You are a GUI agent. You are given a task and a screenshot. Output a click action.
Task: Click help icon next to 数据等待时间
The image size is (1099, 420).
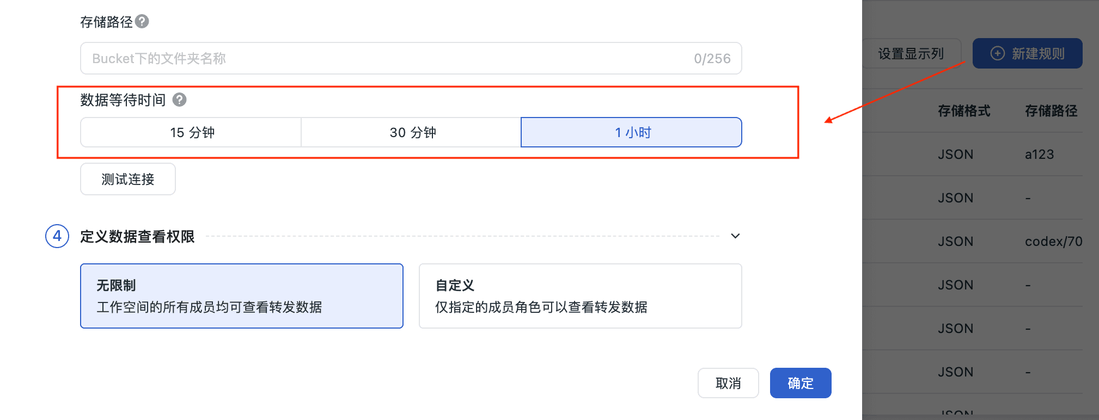pyautogui.click(x=179, y=100)
